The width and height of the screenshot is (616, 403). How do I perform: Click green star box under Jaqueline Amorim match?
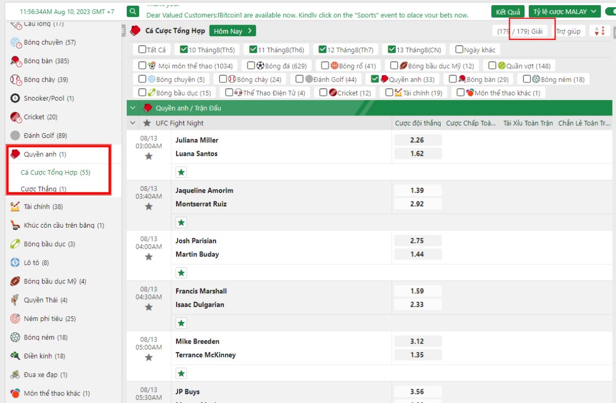coord(181,223)
